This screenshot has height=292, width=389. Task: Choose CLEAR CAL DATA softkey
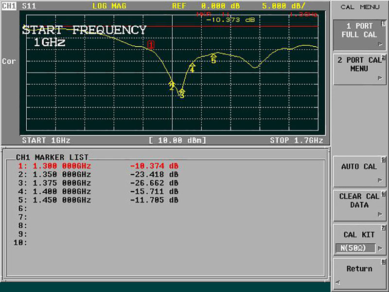pyautogui.click(x=359, y=205)
